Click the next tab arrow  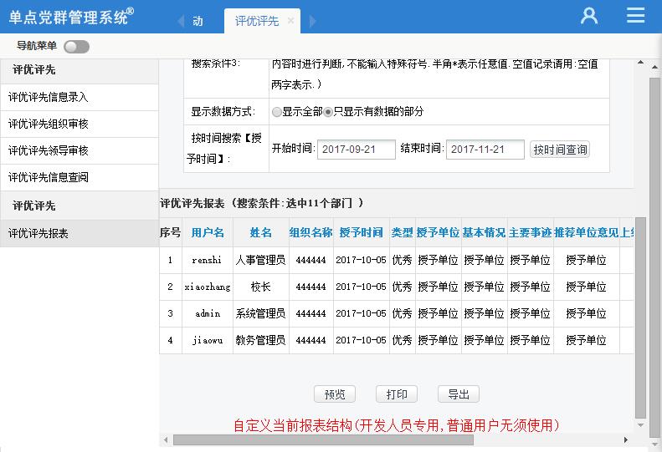[312, 21]
